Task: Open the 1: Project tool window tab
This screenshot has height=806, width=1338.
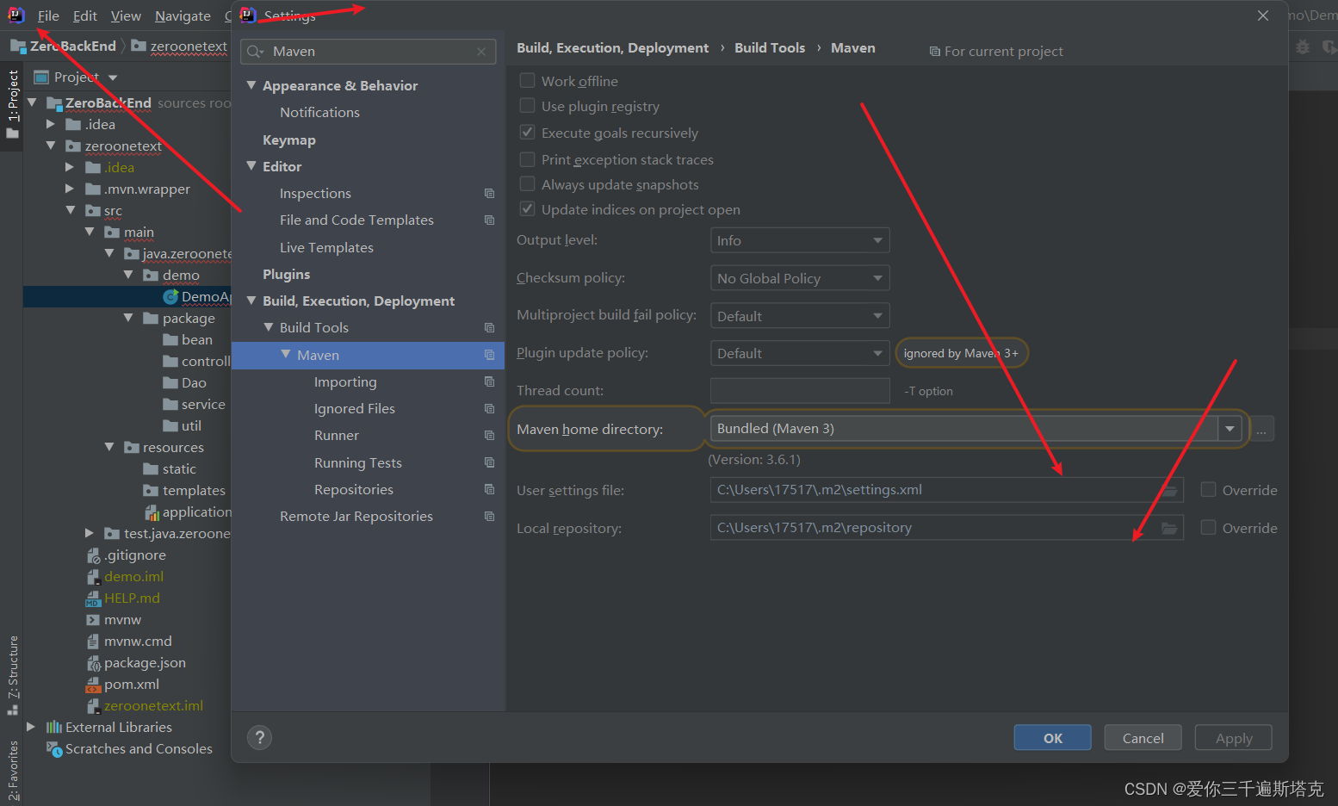Action: pyautogui.click(x=12, y=104)
